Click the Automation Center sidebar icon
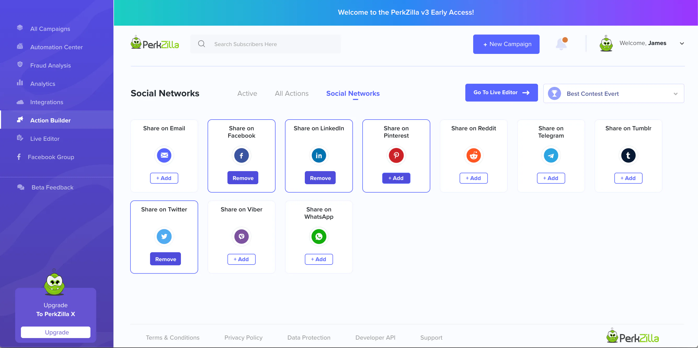This screenshot has height=348, width=698. (20, 46)
